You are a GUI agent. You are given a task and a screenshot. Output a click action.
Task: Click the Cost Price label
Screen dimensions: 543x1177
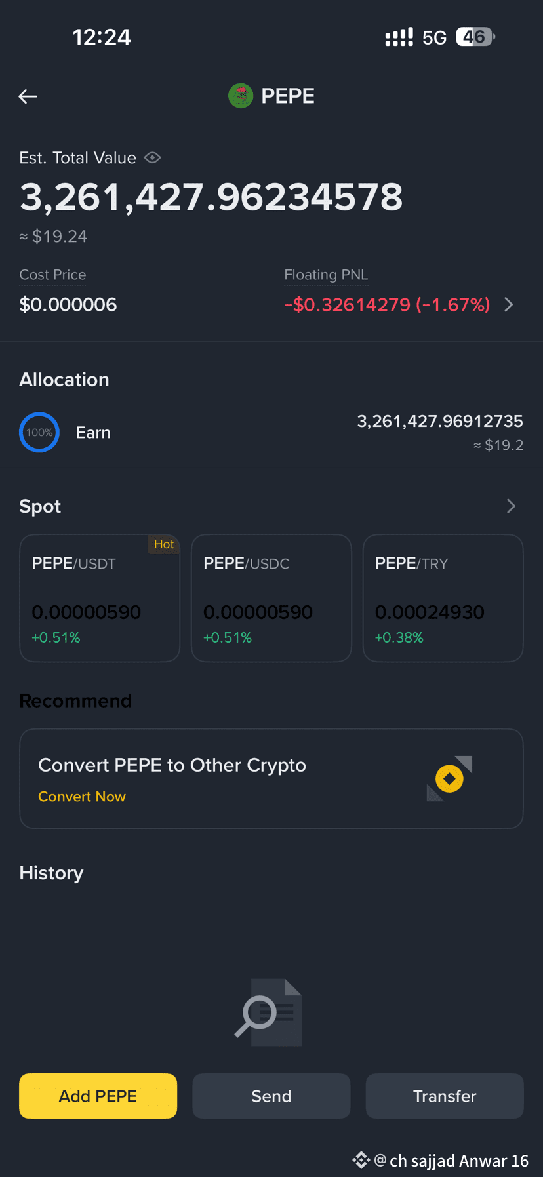tap(52, 275)
